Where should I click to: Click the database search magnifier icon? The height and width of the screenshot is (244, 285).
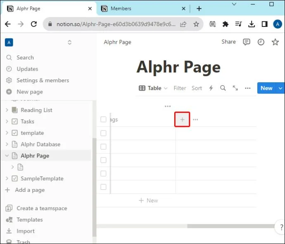coord(223,88)
